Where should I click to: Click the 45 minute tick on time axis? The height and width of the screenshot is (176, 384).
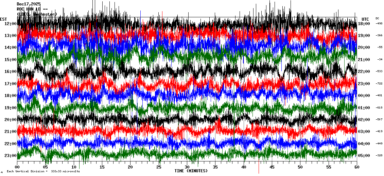(x=272, y=167)
